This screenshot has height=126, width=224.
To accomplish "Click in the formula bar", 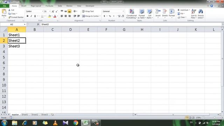I will (x=131, y=24).
